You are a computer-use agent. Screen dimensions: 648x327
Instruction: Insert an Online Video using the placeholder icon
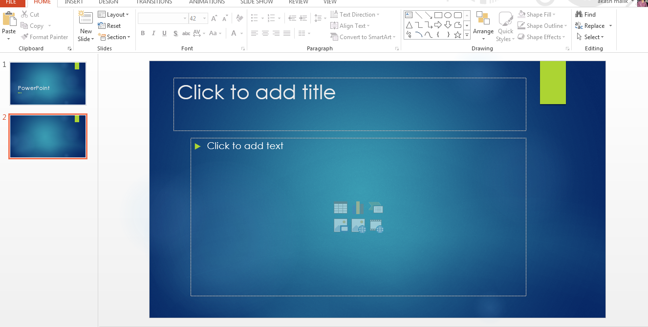[376, 225]
